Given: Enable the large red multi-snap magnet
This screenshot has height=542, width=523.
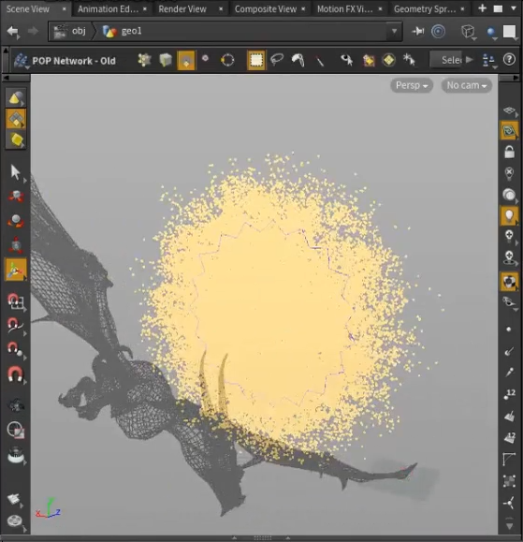Looking at the screenshot, I should click(15, 374).
